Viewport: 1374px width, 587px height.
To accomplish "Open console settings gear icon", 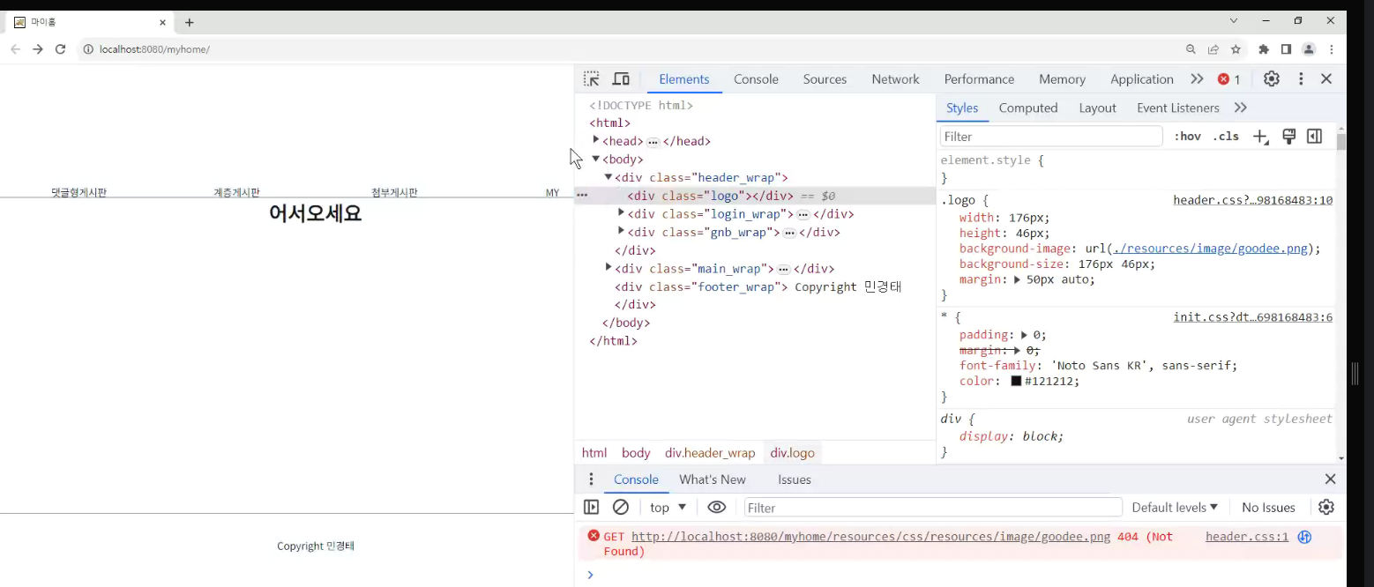I will [1326, 508].
